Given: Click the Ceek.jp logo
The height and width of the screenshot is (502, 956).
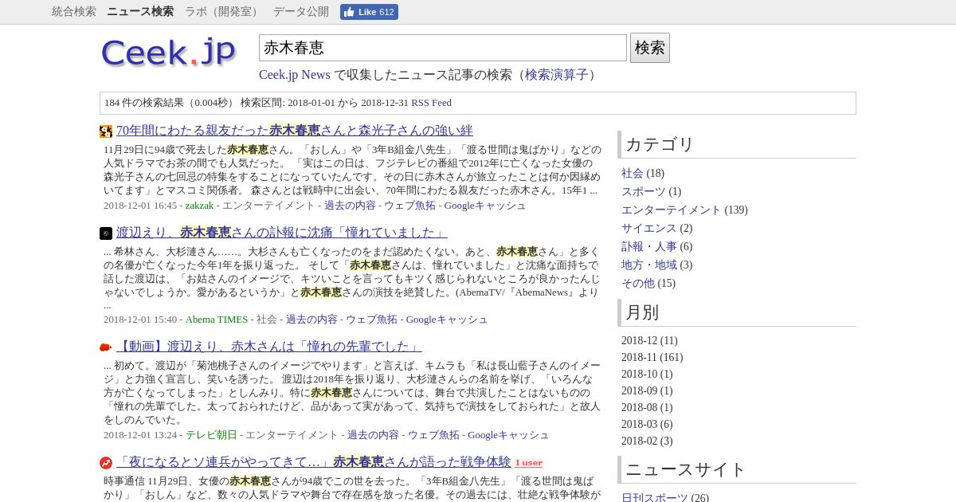Looking at the screenshot, I should (x=169, y=52).
